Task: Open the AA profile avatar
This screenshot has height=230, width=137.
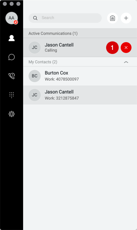Action: pyautogui.click(x=12, y=18)
